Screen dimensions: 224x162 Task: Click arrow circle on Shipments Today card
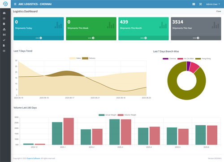click(41, 38)
